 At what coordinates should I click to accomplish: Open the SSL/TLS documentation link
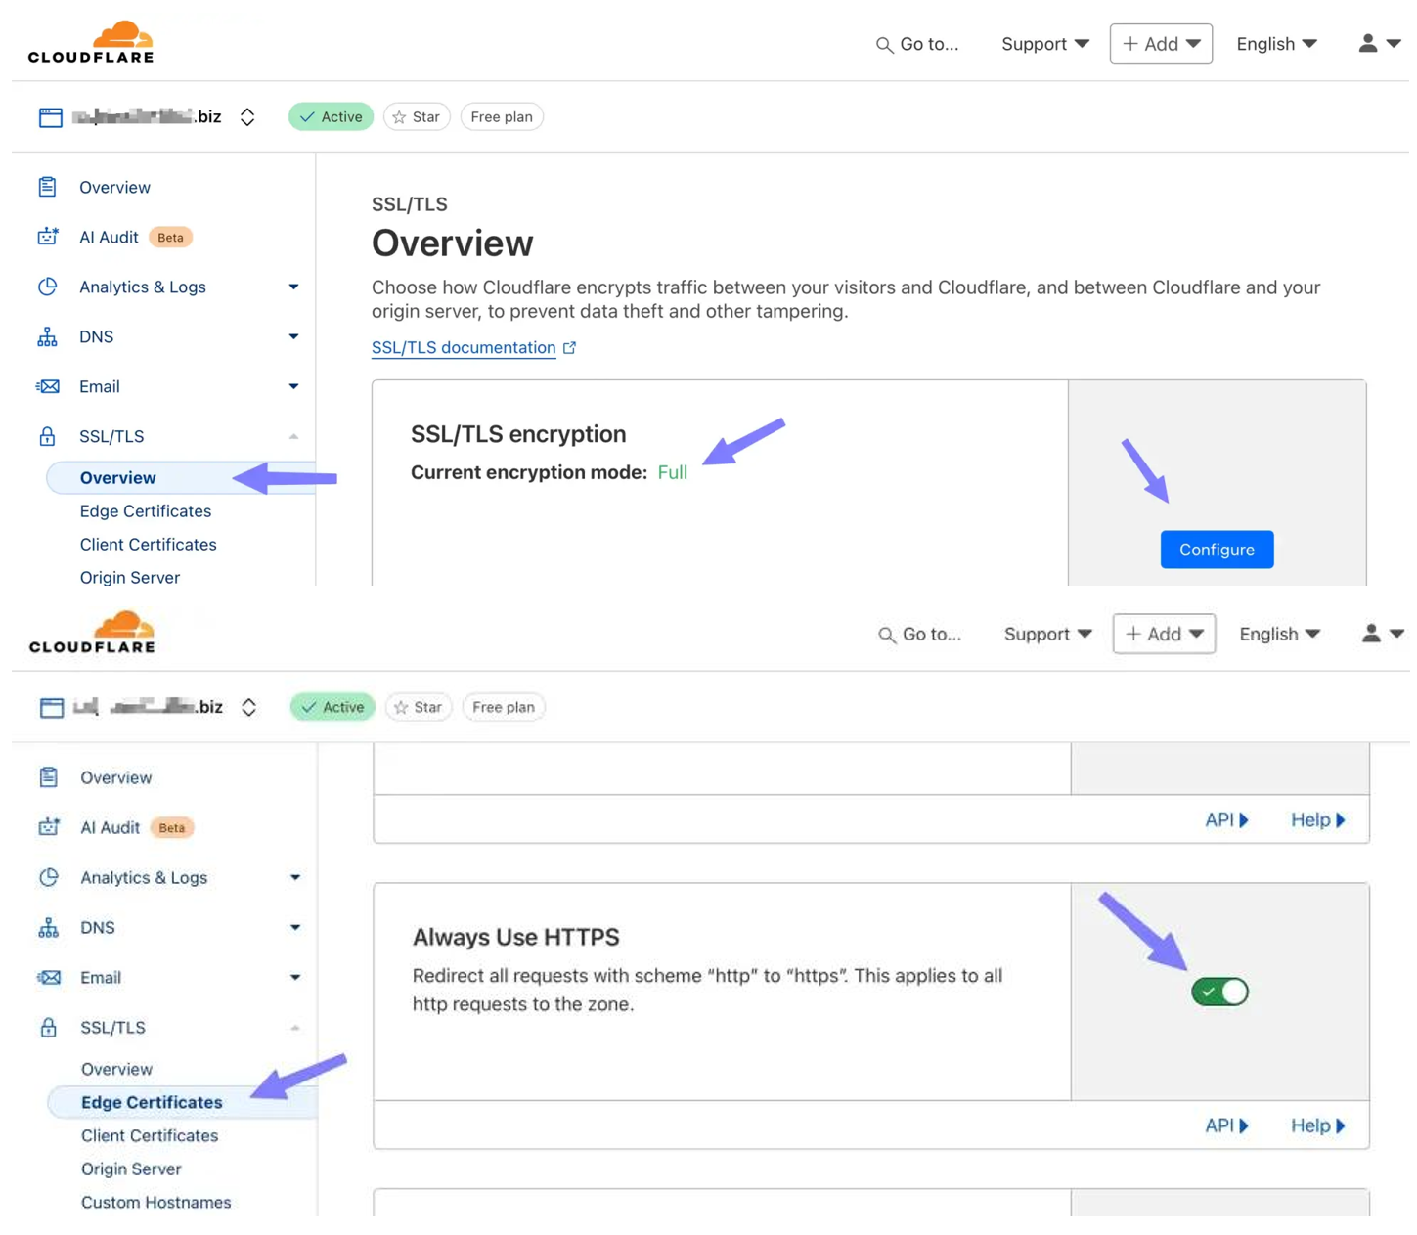[x=464, y=348]
